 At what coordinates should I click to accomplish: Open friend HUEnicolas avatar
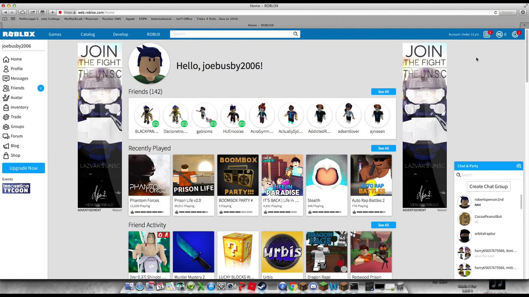click(233, 114)
